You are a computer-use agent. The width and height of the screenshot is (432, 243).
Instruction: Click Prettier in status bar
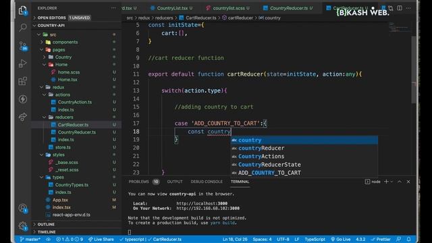(381, 239)
